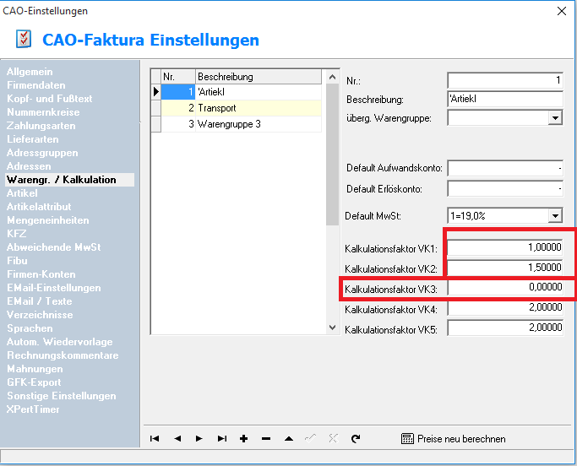The width and height of the screenshot is (577, 466).
Task: Open XPertTimer section
Action: (x=33, y=409)
